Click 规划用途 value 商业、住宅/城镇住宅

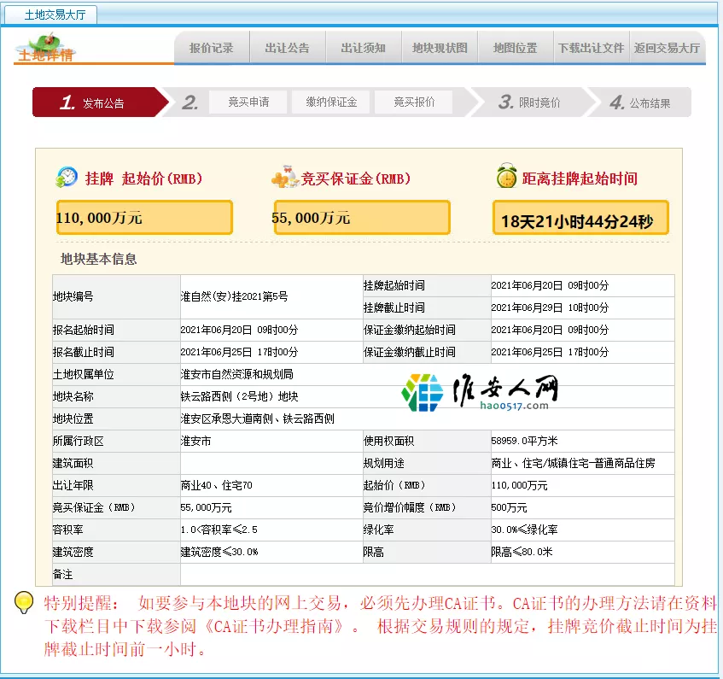573,463
